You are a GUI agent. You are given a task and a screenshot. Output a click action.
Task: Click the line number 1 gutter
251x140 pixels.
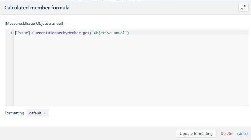[11, 33]
